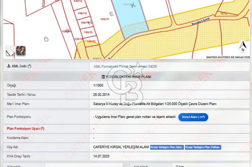Click the scale value 1/1000
This screenshot has height=167, width=252.
[x=98, y=85]
